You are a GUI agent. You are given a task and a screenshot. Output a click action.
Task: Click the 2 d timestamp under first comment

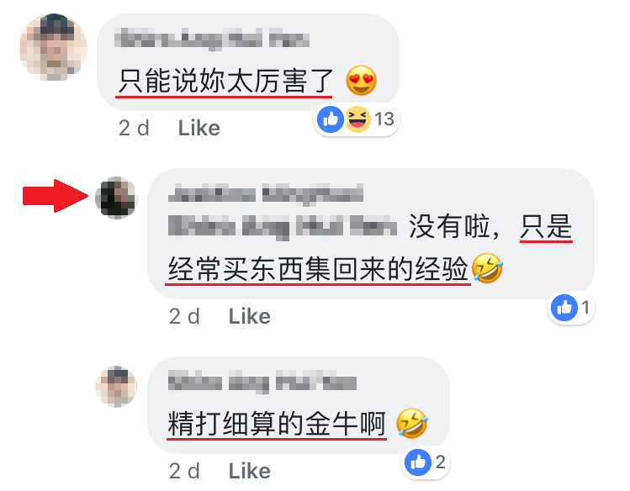tap(134, 129)
